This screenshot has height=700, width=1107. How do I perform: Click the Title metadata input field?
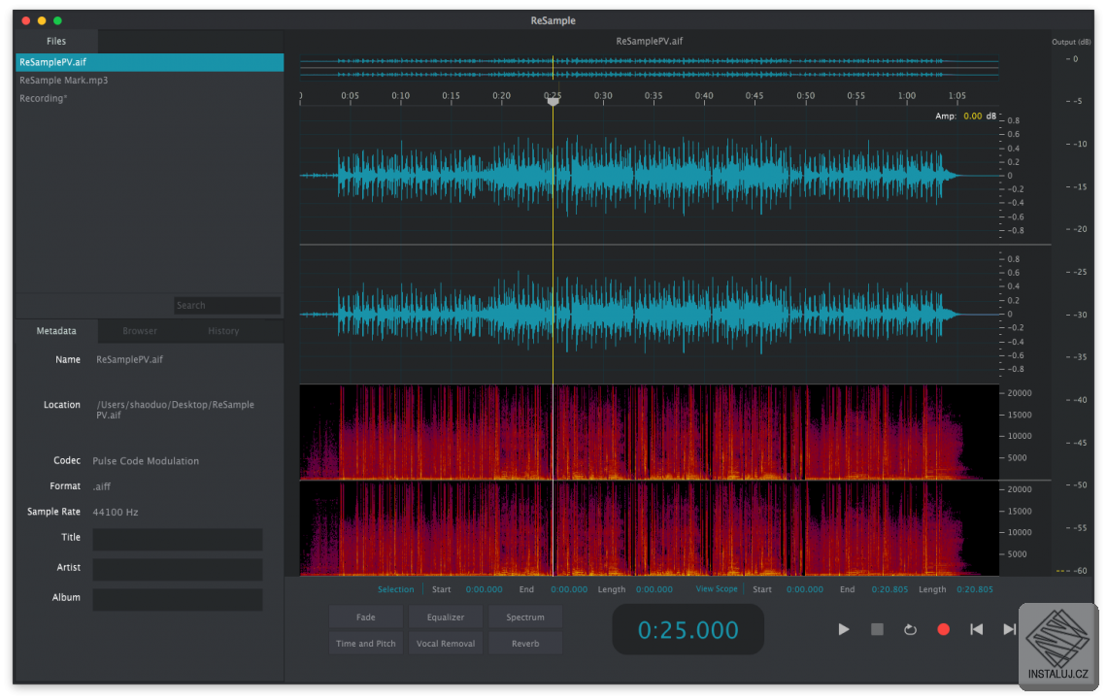point(178,539)
